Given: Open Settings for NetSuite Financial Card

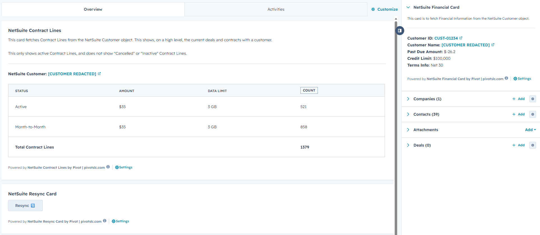Looking at the screenshot, I should pos(522,79).
